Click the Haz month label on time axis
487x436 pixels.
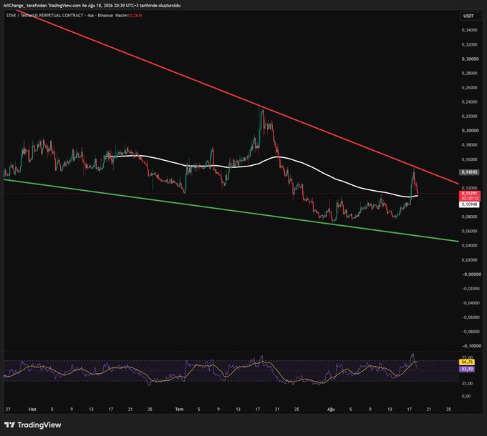[x=32, y=410]
